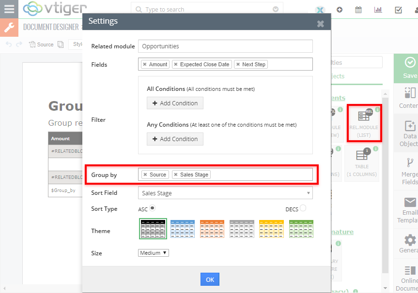
Task: Select the DECS sort type radio
Action: click(x=303, y=208)
